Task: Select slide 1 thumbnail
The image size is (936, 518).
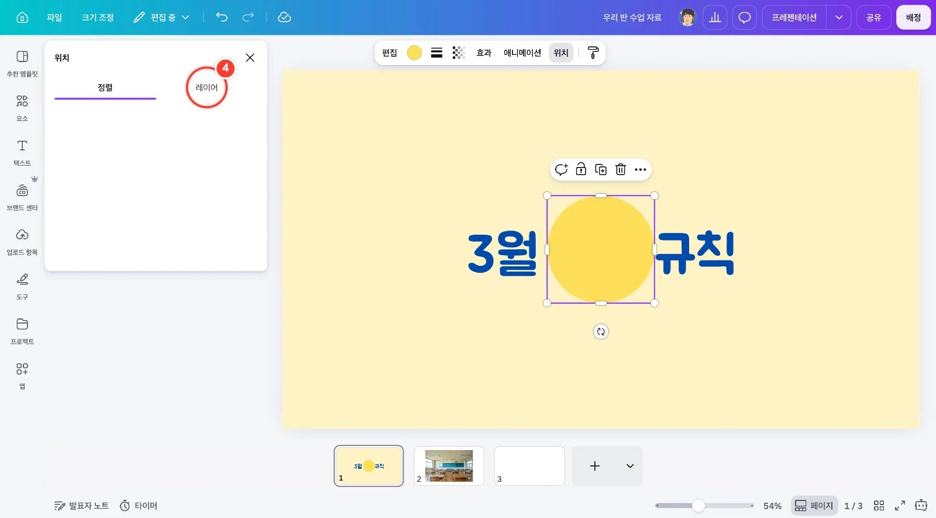Action: click(x=369, y=466)
